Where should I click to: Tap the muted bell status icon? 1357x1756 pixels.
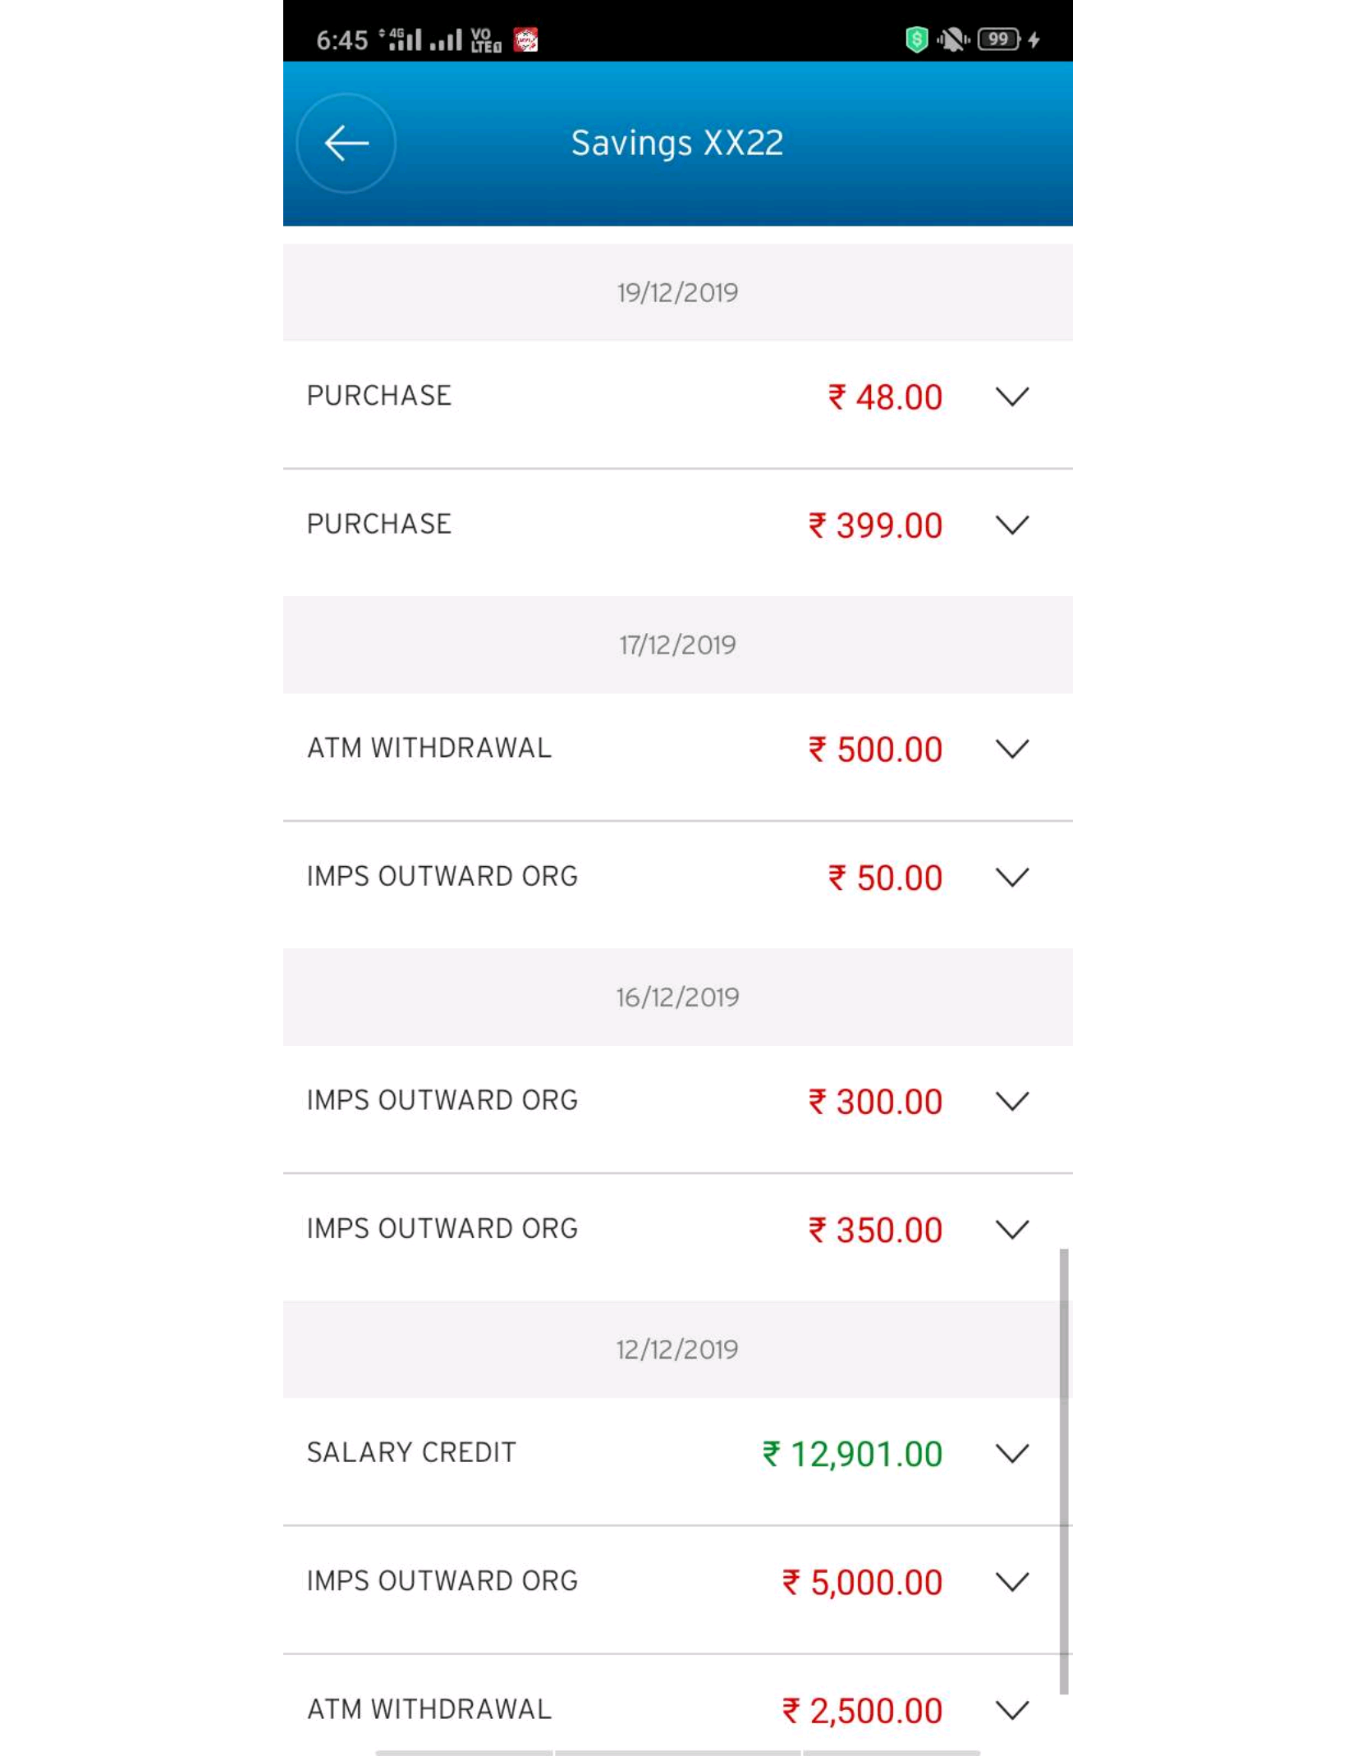952,39
